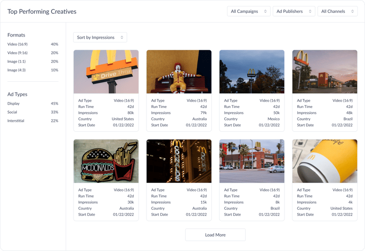The height and width of the screenshot is (251, 365).
Task: Select the Video (9:16) format filter
Action: (17, 53)
